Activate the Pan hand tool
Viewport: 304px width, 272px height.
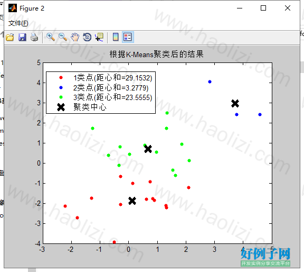(x=75, y=37)
